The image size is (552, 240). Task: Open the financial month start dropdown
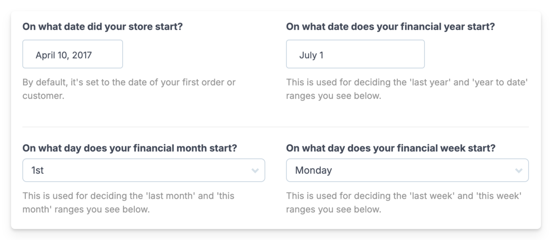pos(144,170)
